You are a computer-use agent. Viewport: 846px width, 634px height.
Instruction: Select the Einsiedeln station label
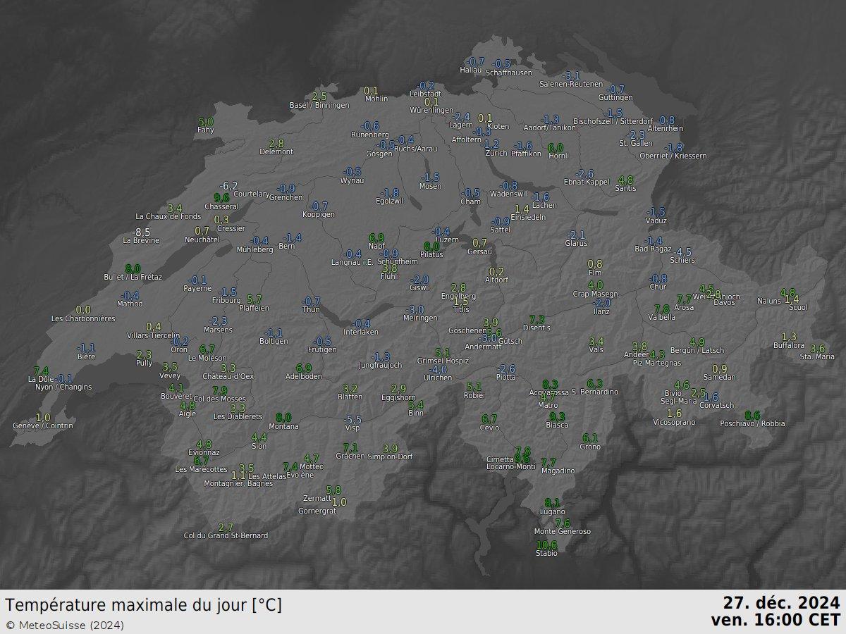click(528, 217)
